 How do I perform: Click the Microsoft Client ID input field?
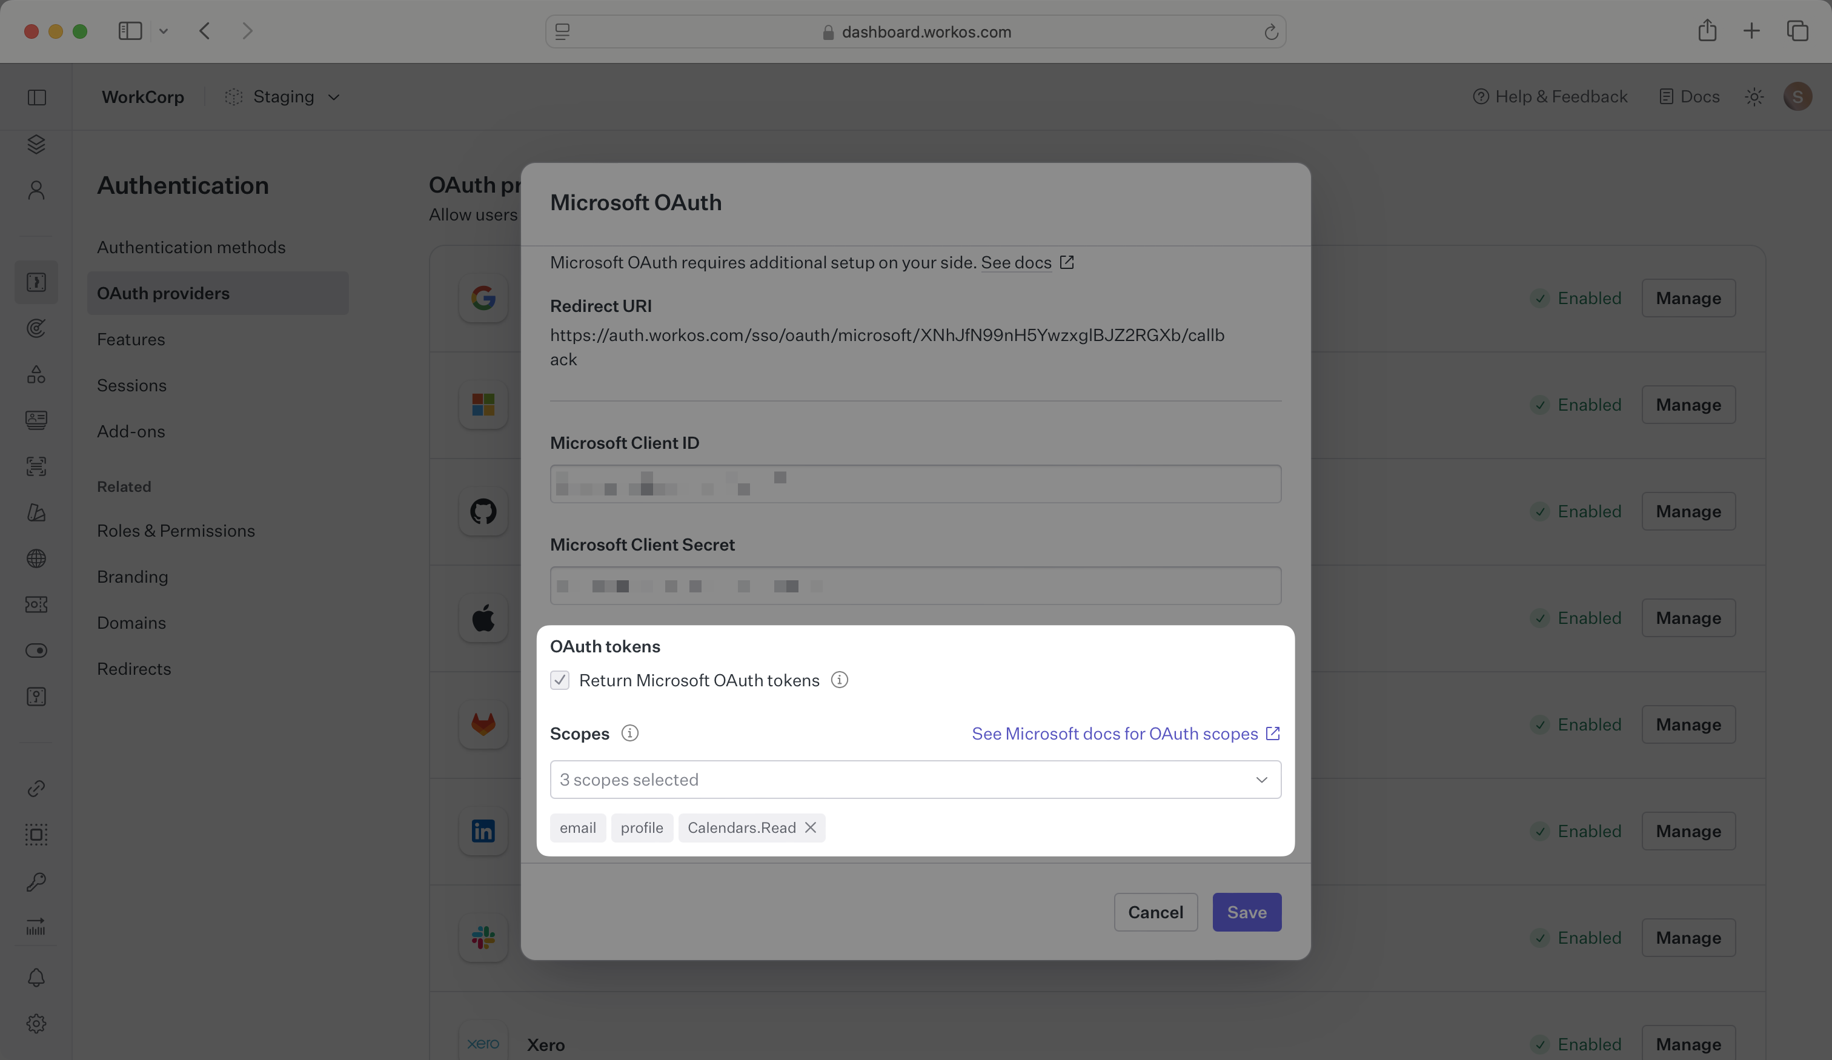(x=915, y=484)
